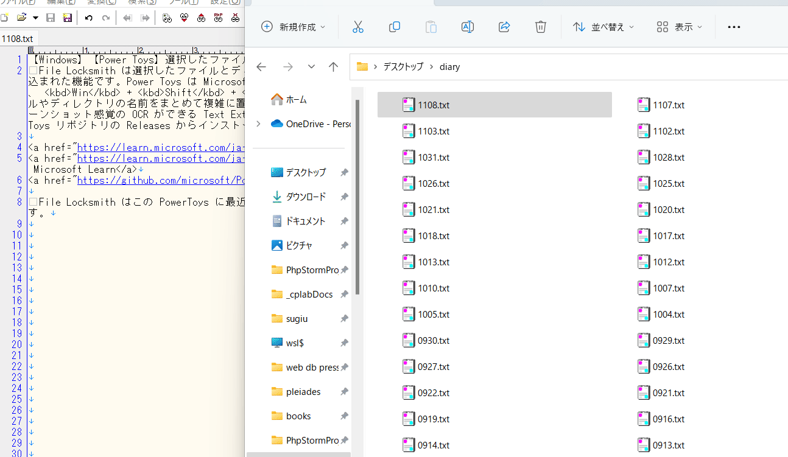Click the デスクトップ breadcrumb in address bar
The width and height of the screenshot is (788, 457).
403,67
